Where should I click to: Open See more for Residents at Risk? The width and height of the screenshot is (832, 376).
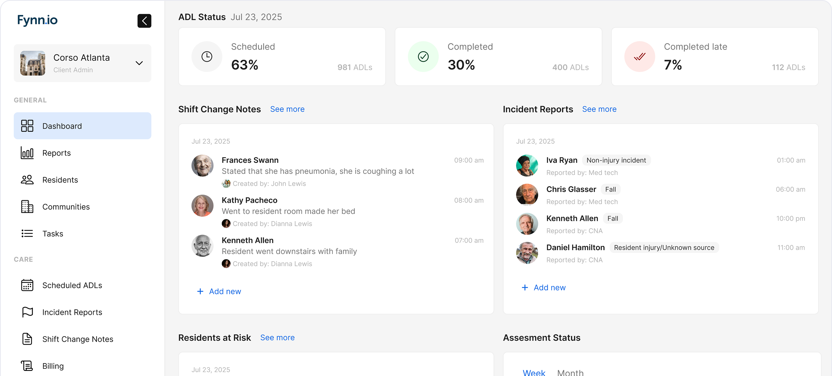point(277,337)
